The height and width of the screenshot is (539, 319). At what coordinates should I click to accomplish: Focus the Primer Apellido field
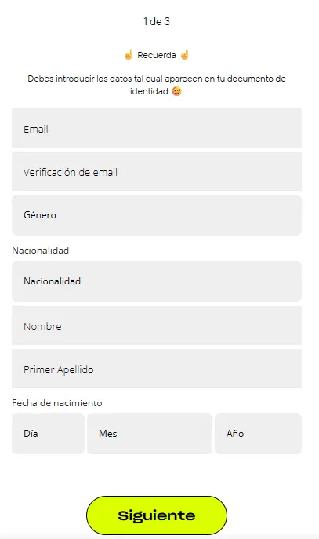click(157, 368)
